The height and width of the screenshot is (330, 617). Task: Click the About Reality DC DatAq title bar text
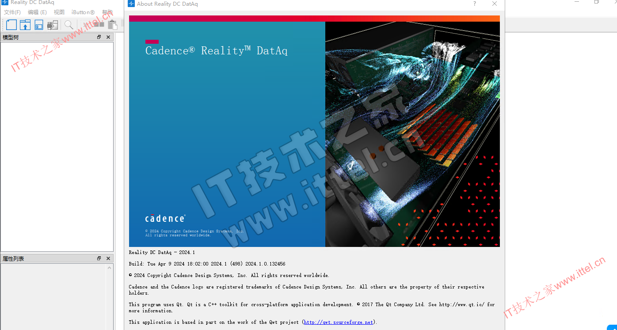pos(168,4)
